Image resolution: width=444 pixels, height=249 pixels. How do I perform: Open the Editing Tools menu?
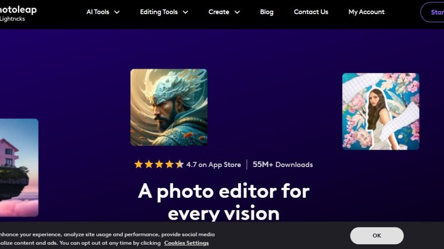(x=158, y=12)
